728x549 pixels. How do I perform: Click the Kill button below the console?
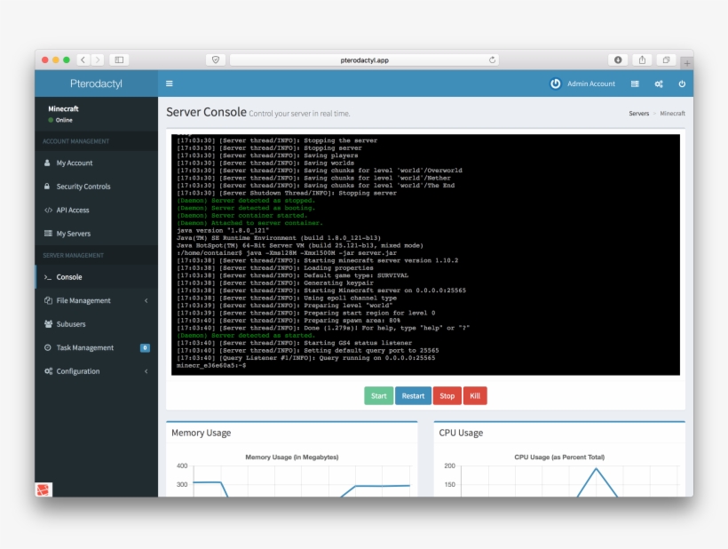(x=475, y=395)
